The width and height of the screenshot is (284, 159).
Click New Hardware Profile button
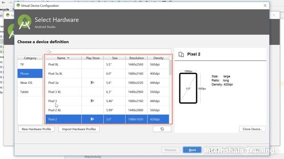[36, 129]
